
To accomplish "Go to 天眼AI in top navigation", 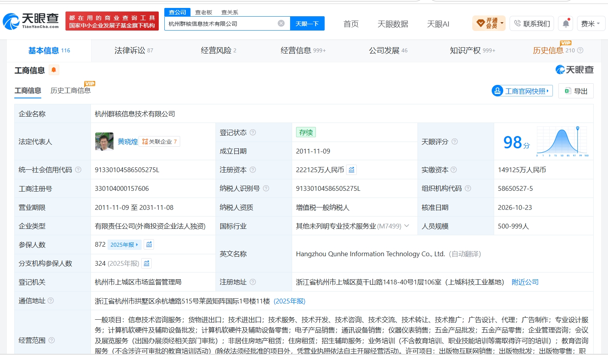I will (438, 24).
